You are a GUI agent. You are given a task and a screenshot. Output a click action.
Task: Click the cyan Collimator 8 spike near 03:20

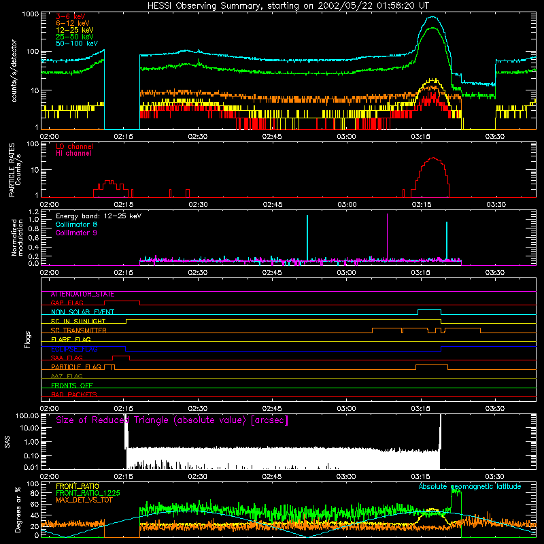[x=447, y=241]
